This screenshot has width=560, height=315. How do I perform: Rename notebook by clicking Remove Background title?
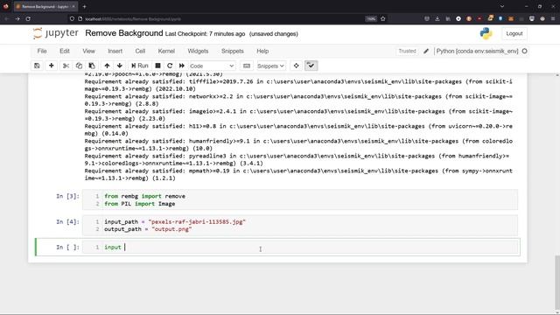[x=124, y=33]
